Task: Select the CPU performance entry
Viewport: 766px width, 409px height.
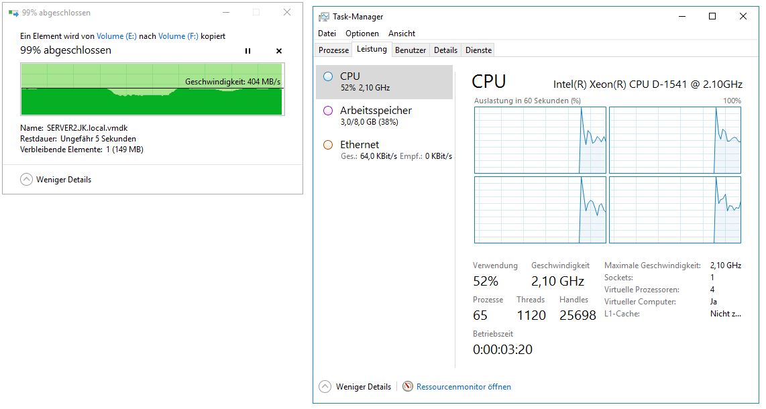Action: tap(384, 82)
